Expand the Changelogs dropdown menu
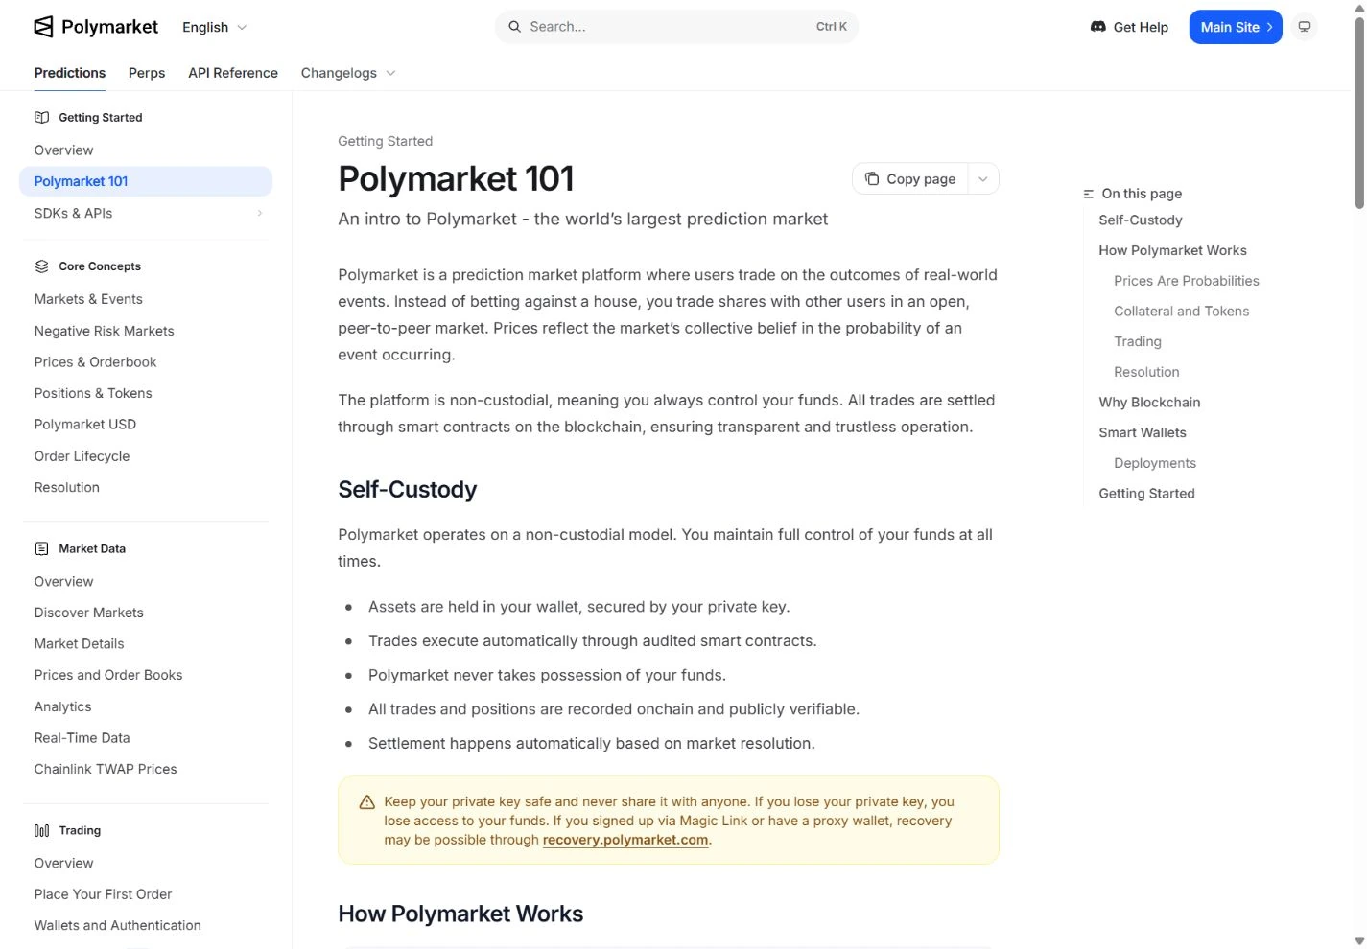This screenshot has height=949, width=1367. [348, 73]
